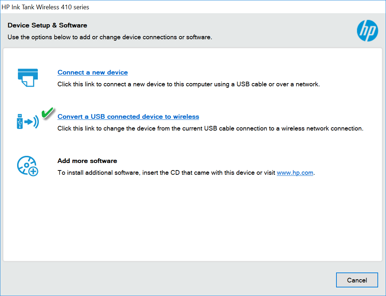This screenshot has height=296, width=386.
Task: Click the plus badge on the CD icon
Action: 34,172
